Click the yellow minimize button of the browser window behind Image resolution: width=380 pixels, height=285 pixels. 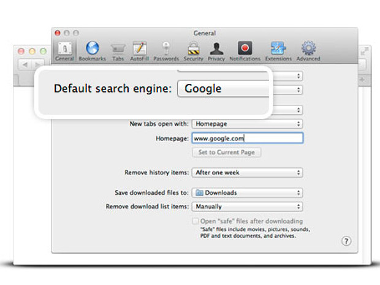click(32, 51)
